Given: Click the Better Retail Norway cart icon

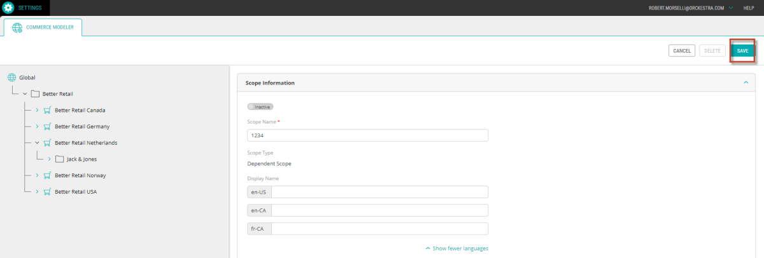Looking at the screenshot, I should (47, 175).
